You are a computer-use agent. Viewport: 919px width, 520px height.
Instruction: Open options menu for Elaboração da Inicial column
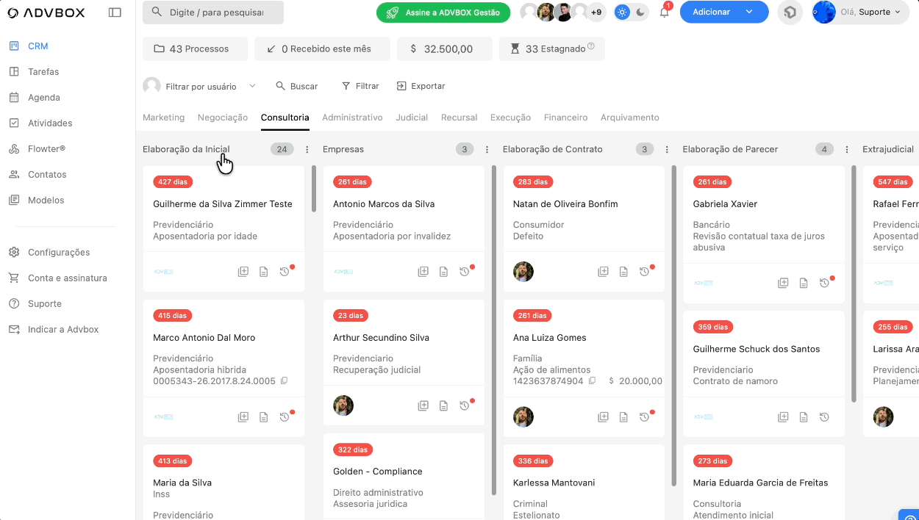(307, 150)
